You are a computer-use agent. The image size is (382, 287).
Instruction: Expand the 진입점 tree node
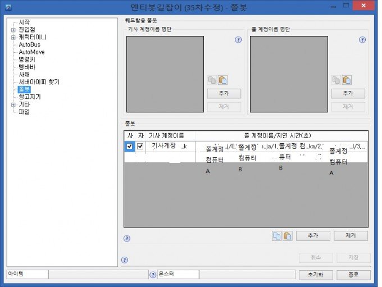pos(13,30)
